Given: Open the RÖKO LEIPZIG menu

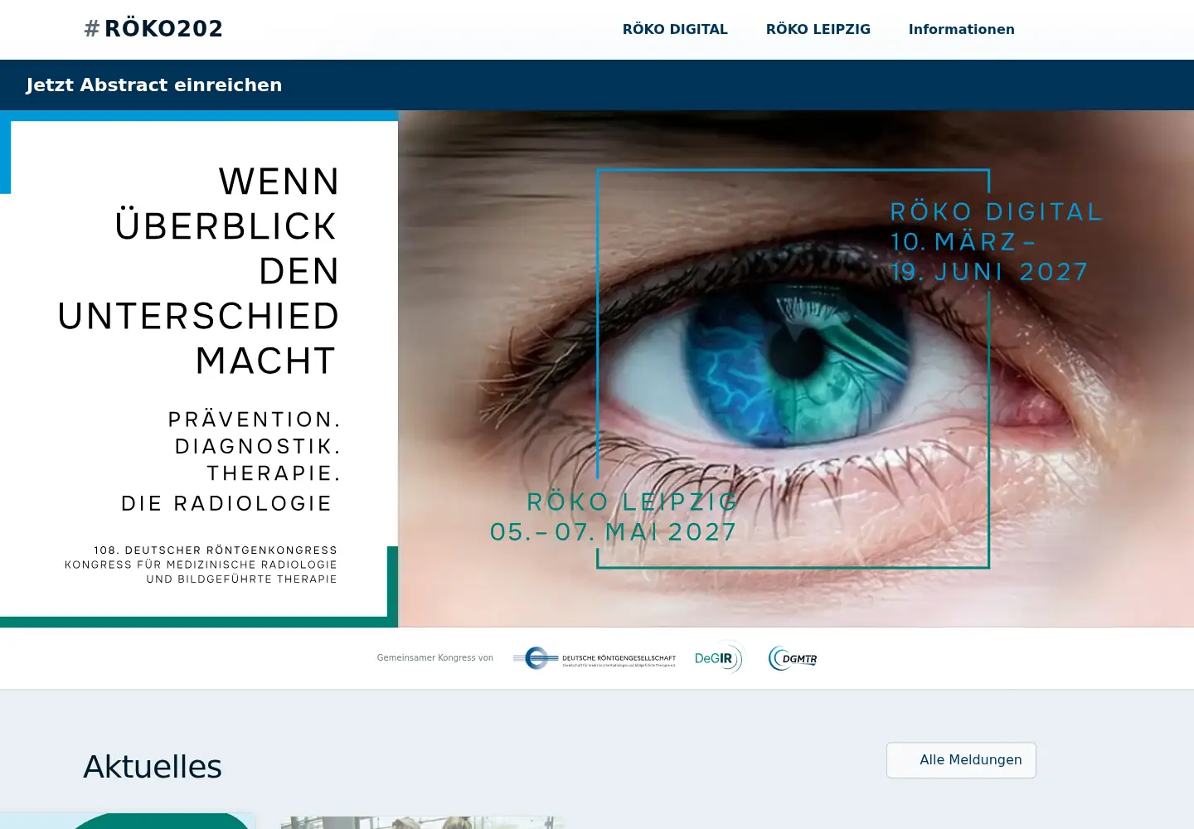Looking at the screenshot, I should 818,29.
